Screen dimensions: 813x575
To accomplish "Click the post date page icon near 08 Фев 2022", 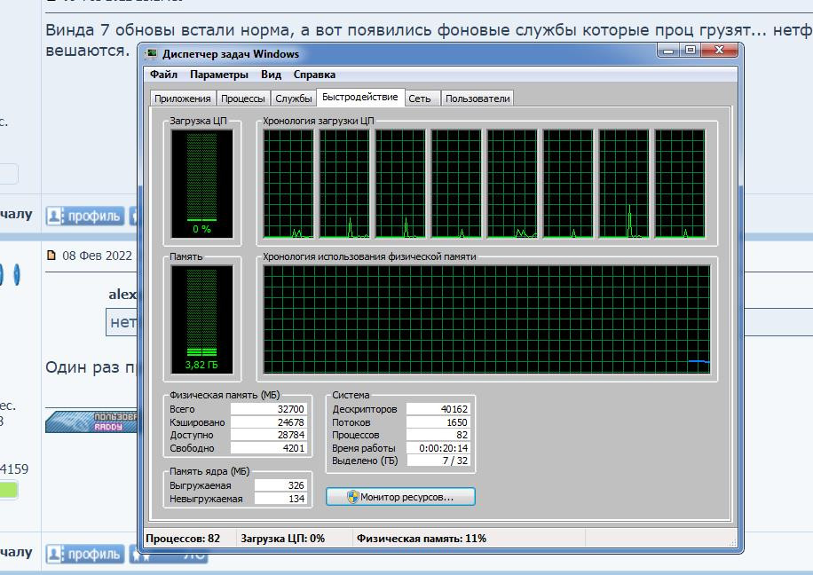I will (51, 256).
